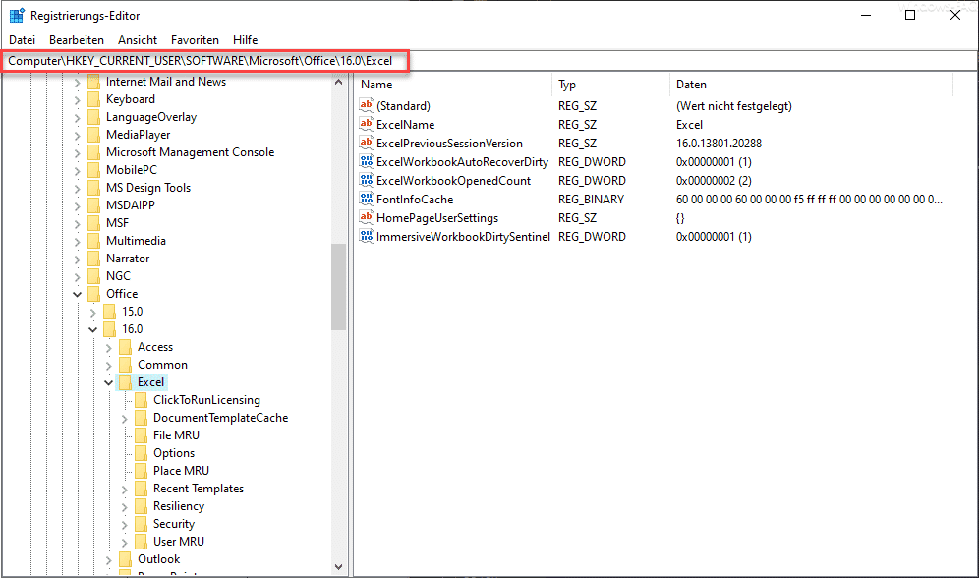Open the Favoriten menu
The height and width of the screenshot is (578, 979).
coord(195,40)
